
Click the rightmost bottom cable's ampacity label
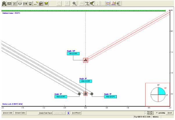pyautogui.click(x=110, y=97)
